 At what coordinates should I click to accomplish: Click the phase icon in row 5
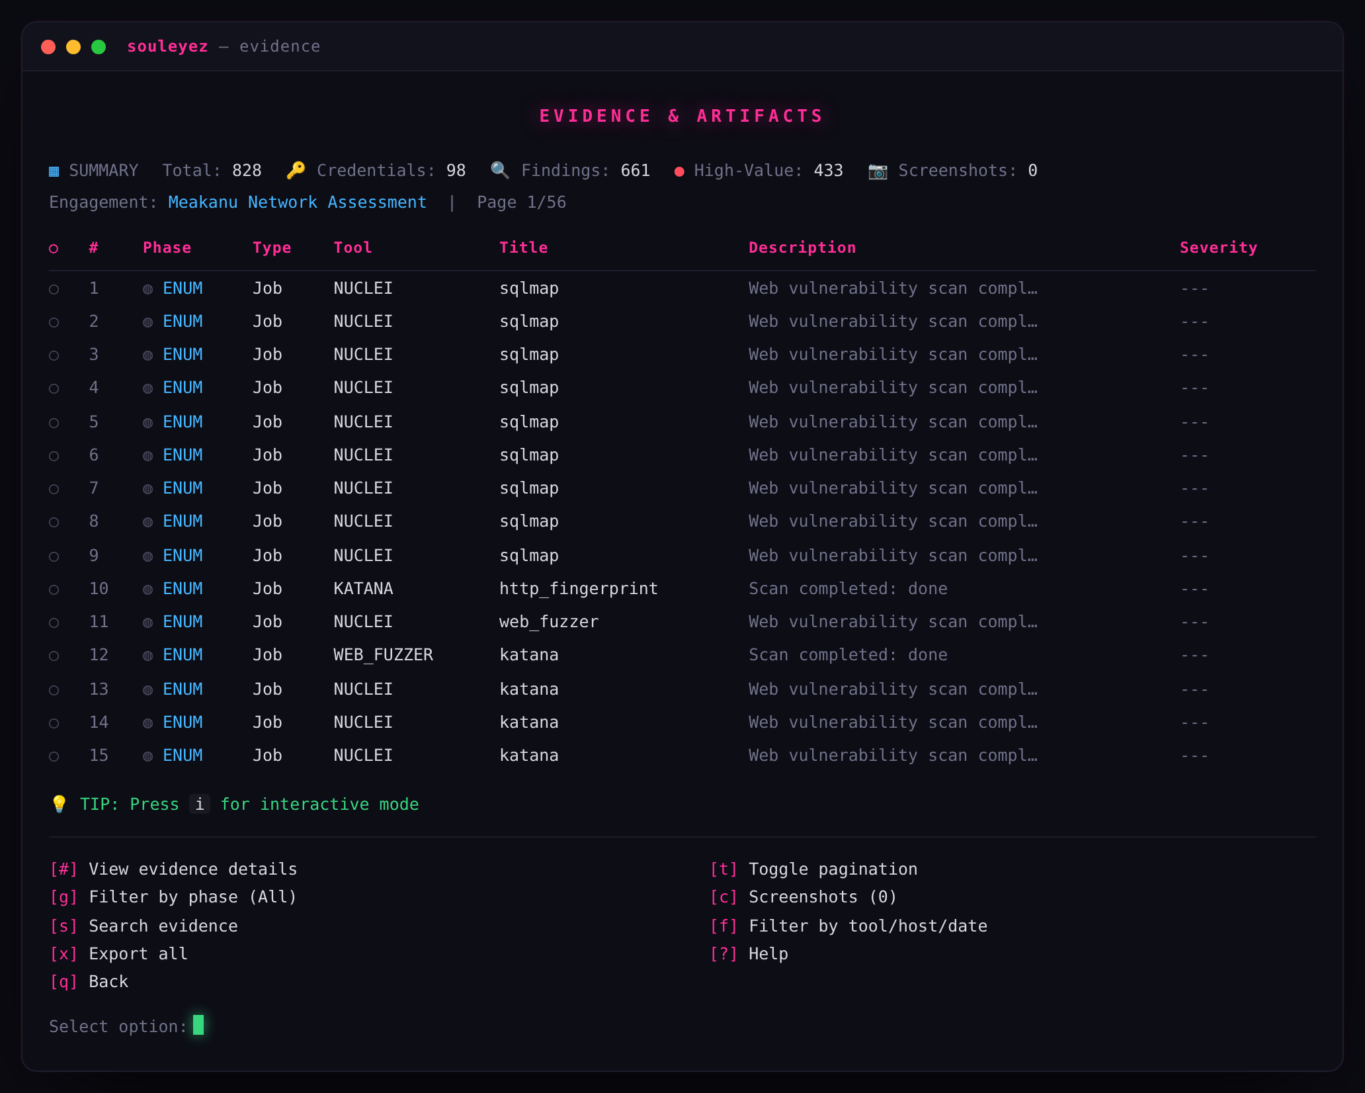tap(147, 423)
